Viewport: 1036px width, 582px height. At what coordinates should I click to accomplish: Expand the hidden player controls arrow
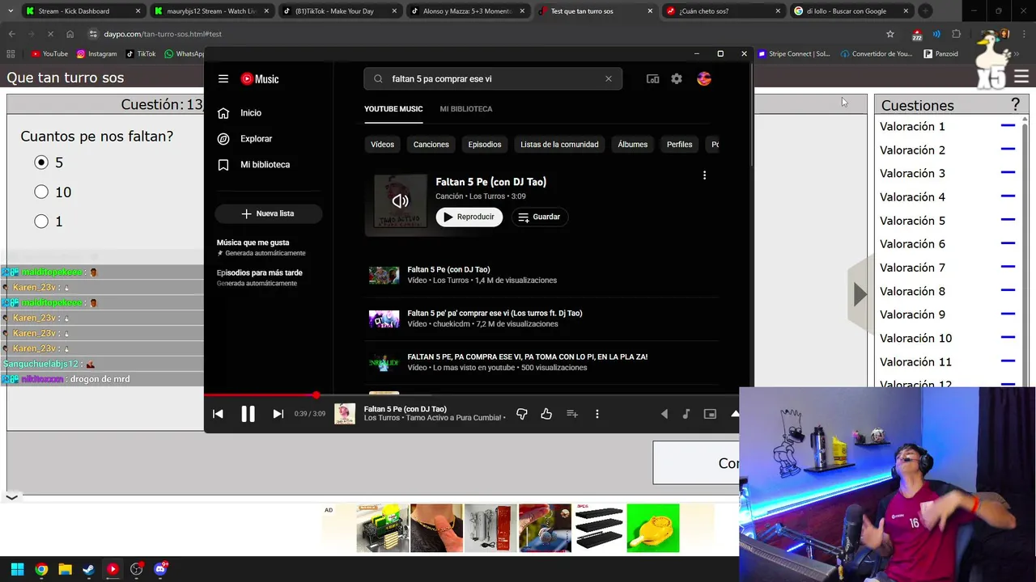[664, 414]
